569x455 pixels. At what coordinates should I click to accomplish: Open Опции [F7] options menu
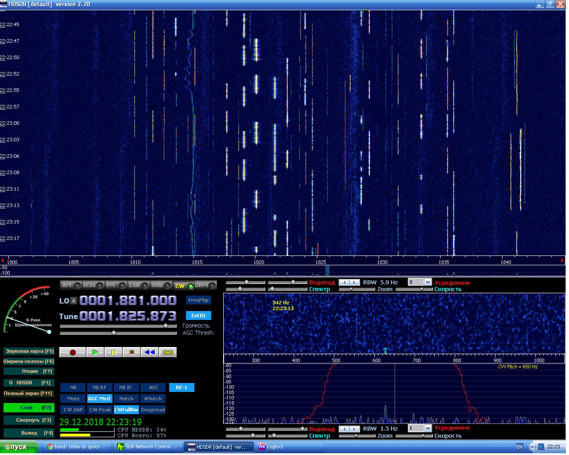click(x=29, y=371)
